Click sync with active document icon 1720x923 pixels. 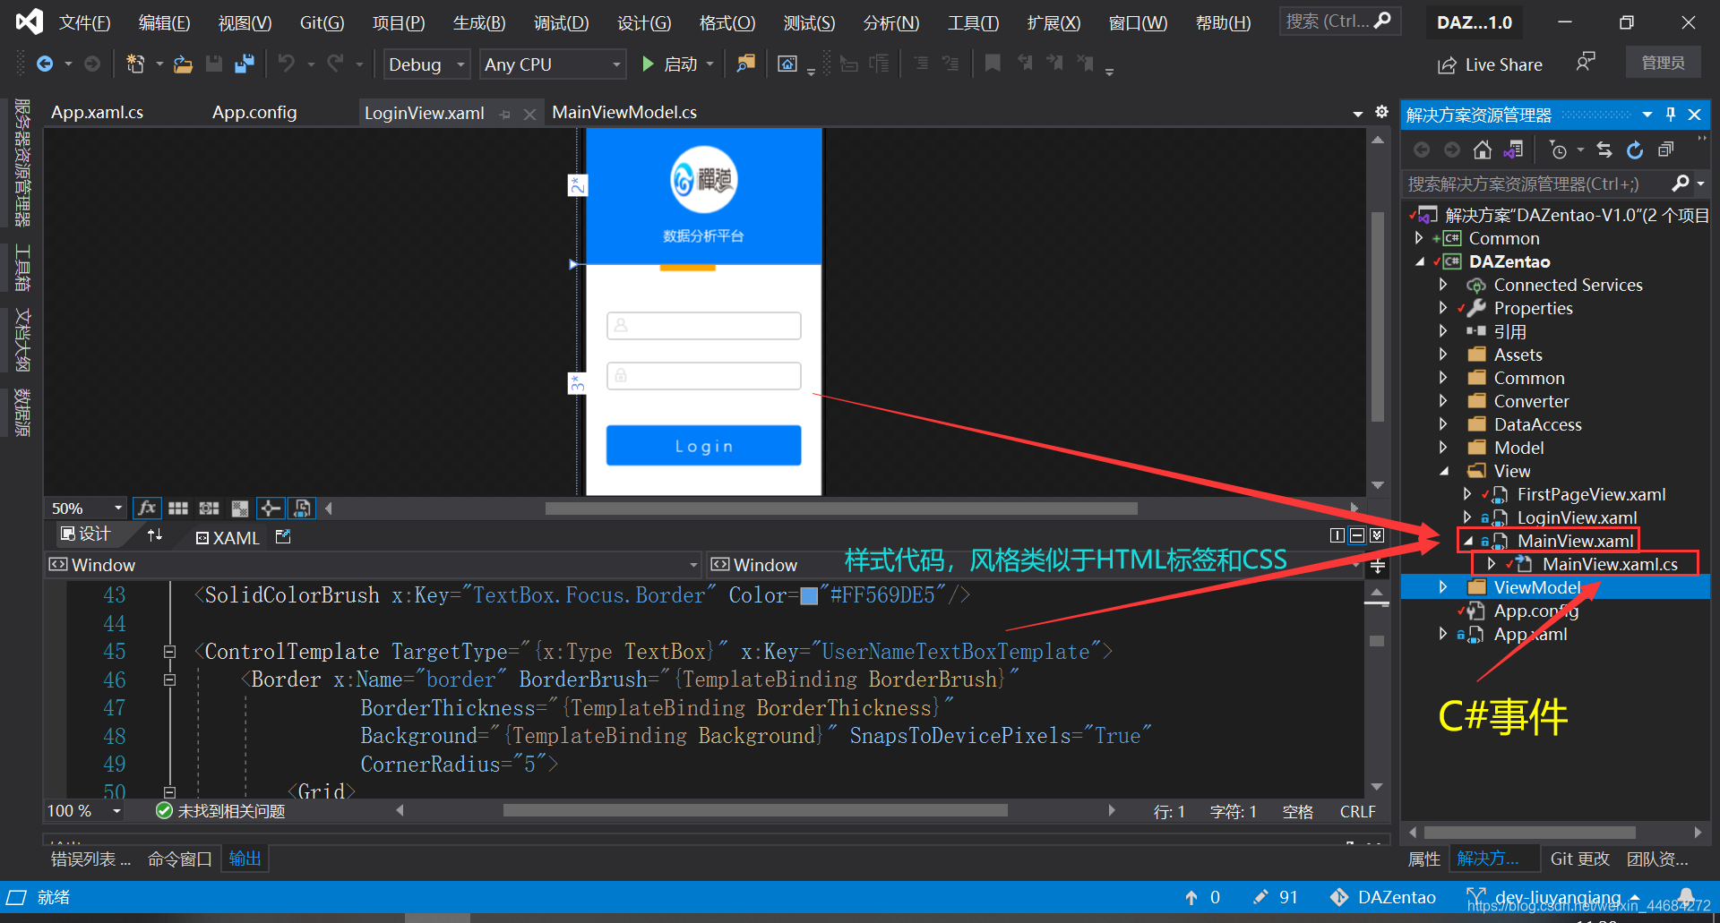click(1604, 150)
